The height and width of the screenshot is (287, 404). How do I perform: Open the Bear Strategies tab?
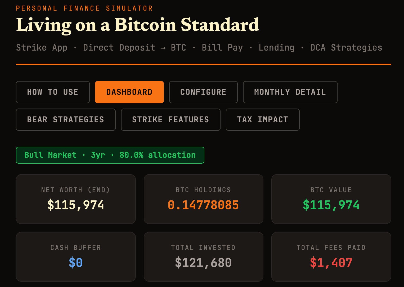click(x=65, y=119)
